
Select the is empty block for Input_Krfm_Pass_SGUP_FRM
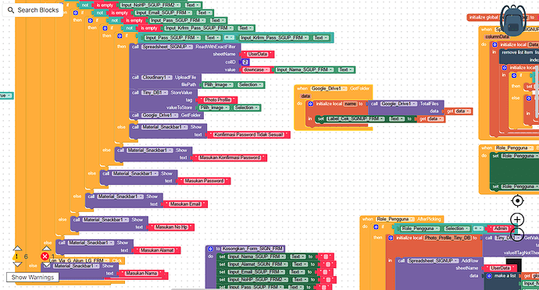tap(149, 28)
